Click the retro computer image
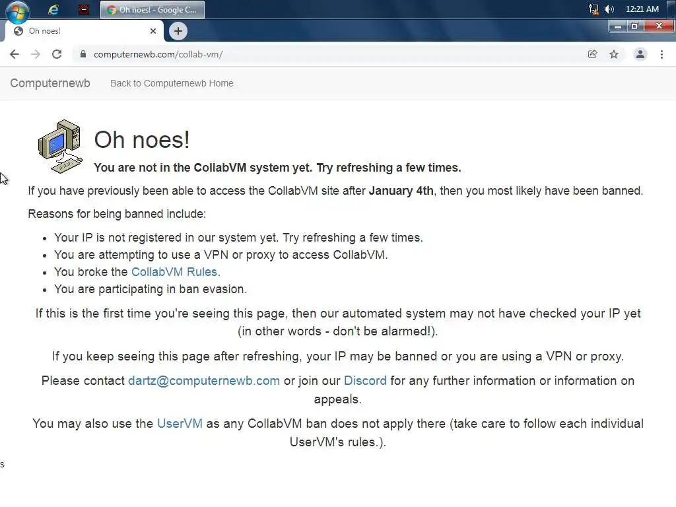Viewport: 676px width, 507px height. coord(60,147)
